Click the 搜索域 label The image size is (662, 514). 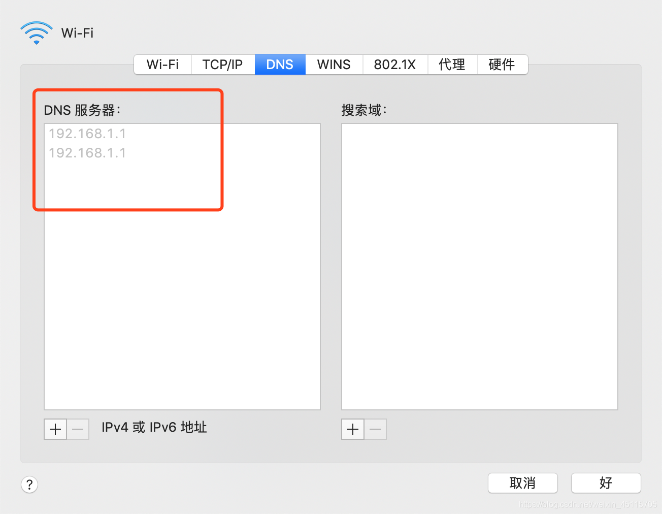coord(364,110)
